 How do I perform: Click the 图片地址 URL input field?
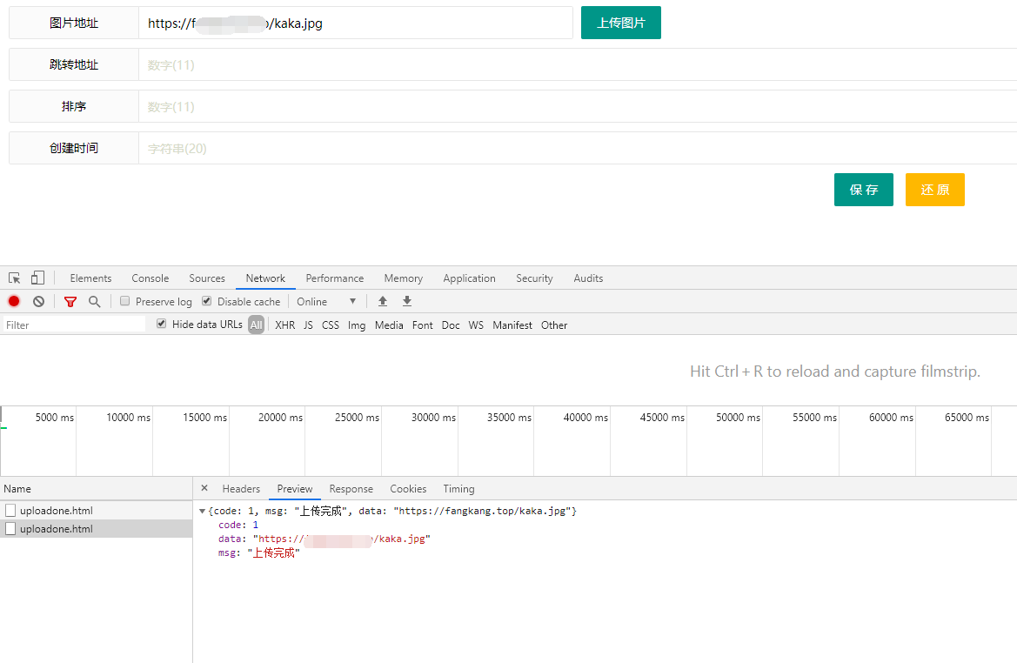pos(356,23)
